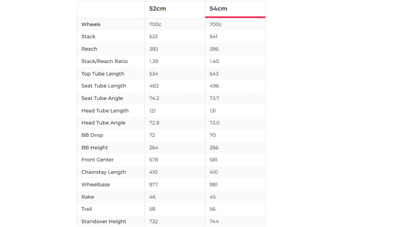Click the Stack/Reach Ratio label
Screen dimensions: 403x227
pyautogui.click(x=104, y=61)
